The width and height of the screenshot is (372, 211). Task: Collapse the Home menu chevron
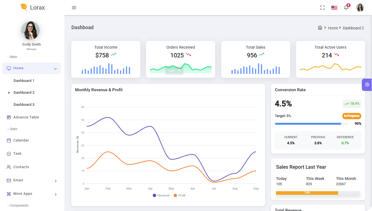(x=56, y=69)
